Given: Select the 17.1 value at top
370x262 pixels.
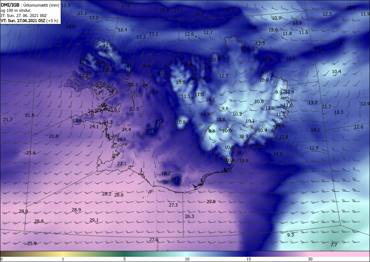Looking at the screenshot, I should (178, 11).
